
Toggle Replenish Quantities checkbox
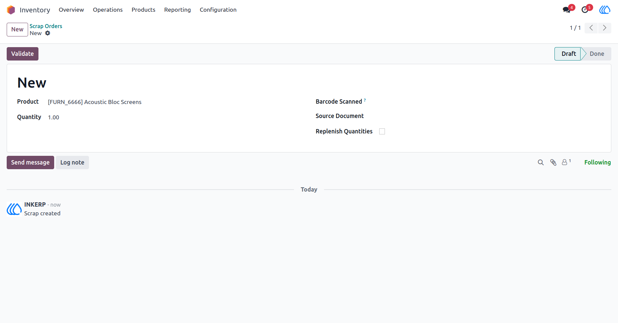[x=382, y=131]
